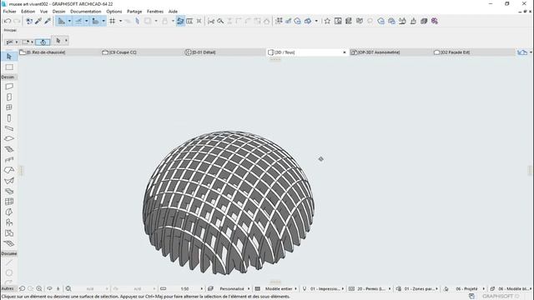Select the Arrow tool in the toolbox
The height and width of the screenshot is (300, 534).
coord(9,57)
